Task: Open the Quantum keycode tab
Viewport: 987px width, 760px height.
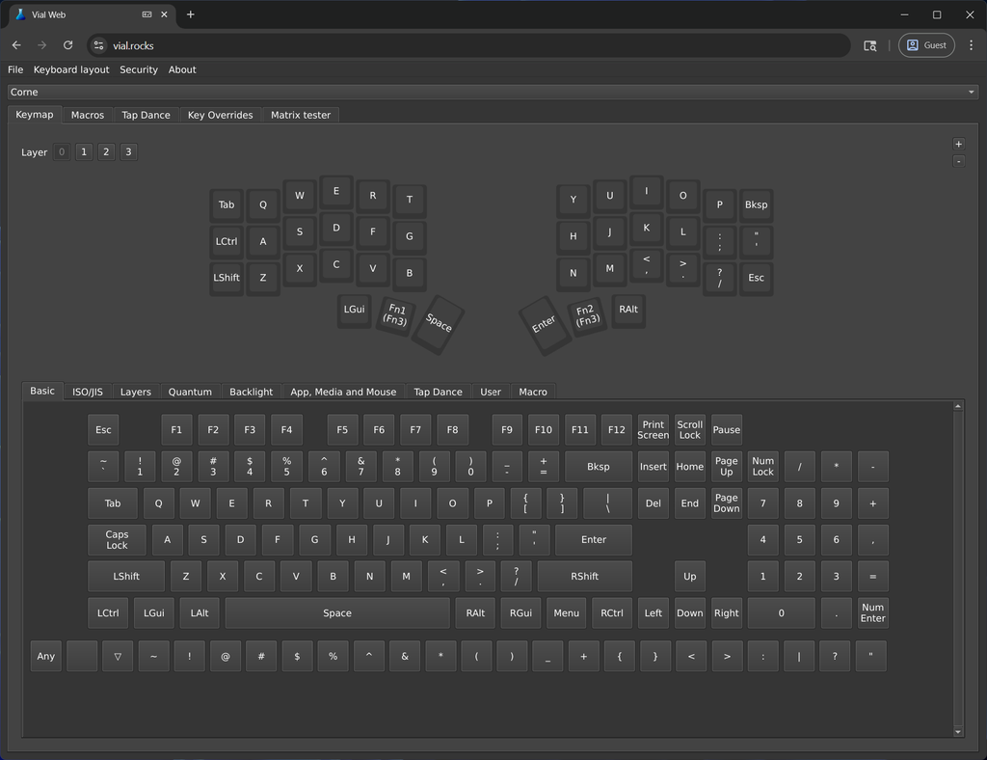Action: [190, 392]
